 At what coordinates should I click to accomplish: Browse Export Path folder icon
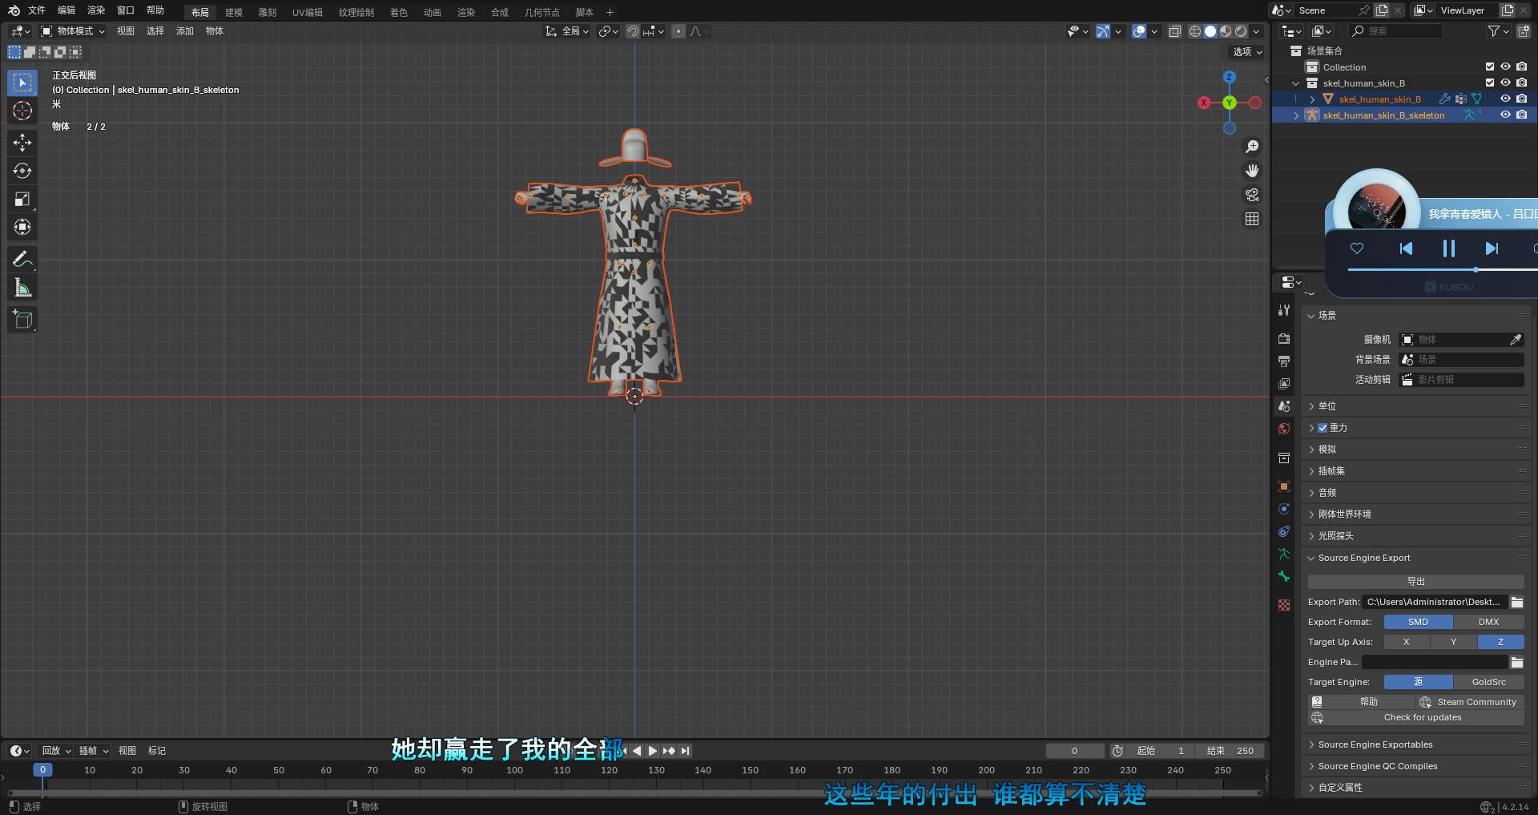(1517, 602)
